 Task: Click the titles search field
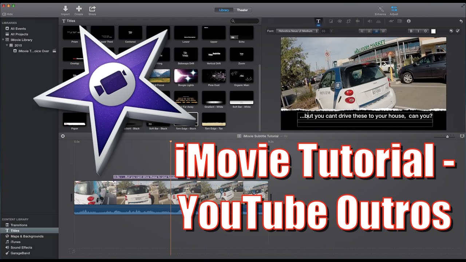tap(245, 21)
